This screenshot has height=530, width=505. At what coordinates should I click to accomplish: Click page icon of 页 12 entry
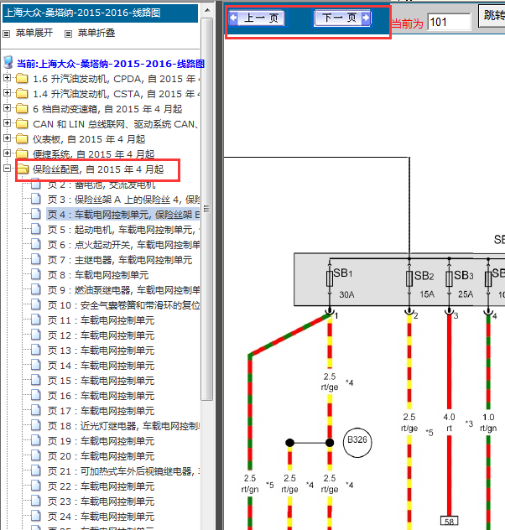[x=36, y=335]
